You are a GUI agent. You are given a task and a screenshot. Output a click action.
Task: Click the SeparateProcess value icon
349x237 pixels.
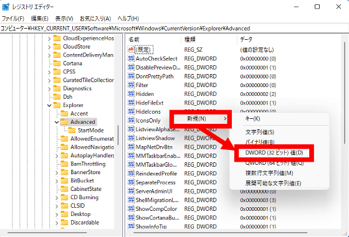pyautogui.click(x=131, y=182)
